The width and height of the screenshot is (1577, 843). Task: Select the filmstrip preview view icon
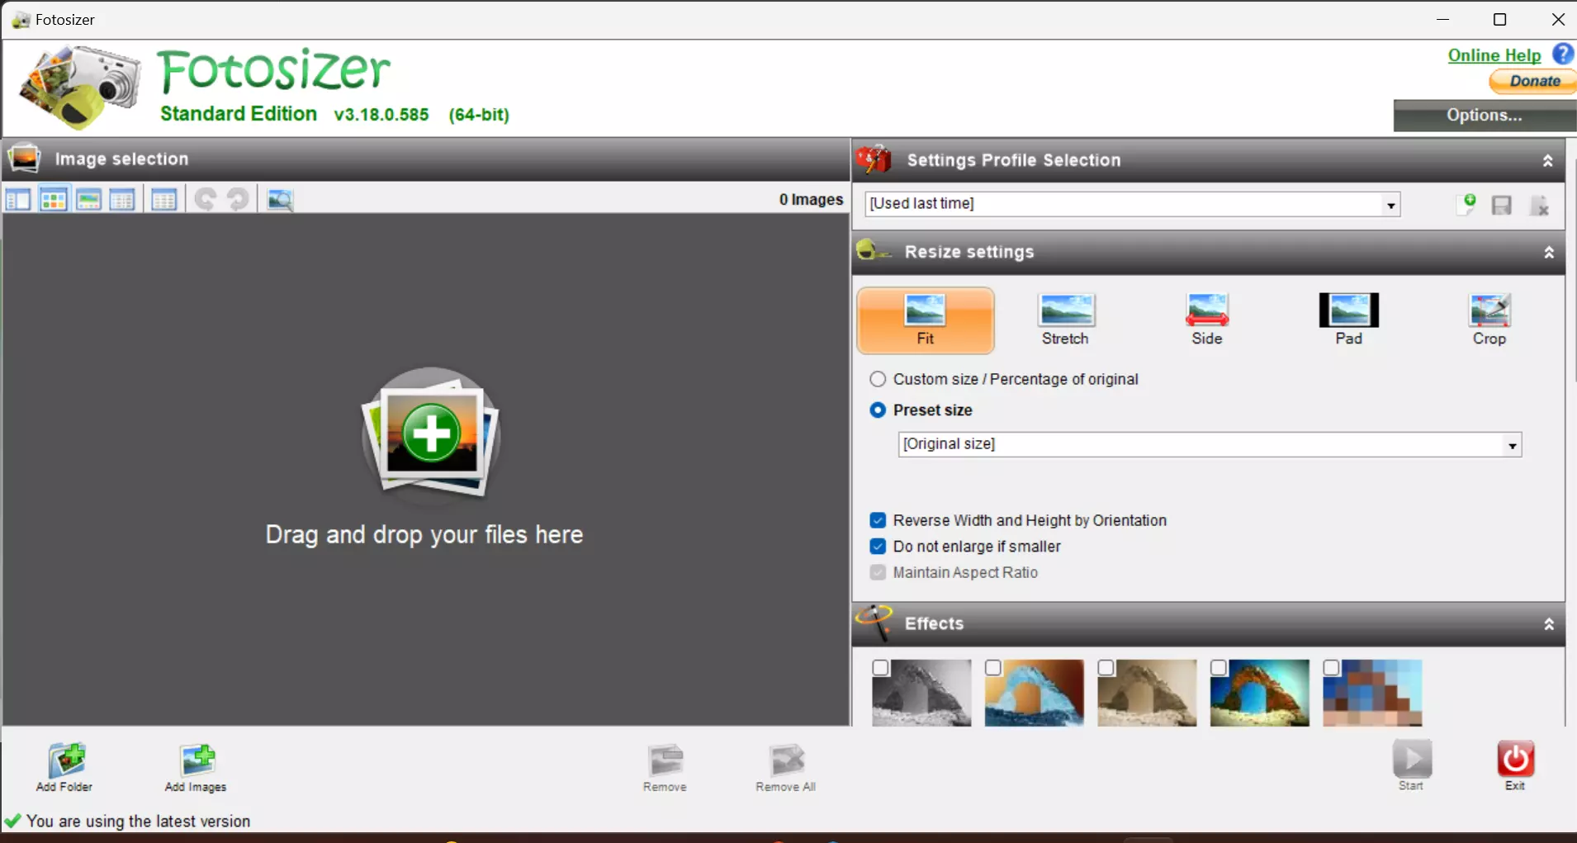click(88, 199)
